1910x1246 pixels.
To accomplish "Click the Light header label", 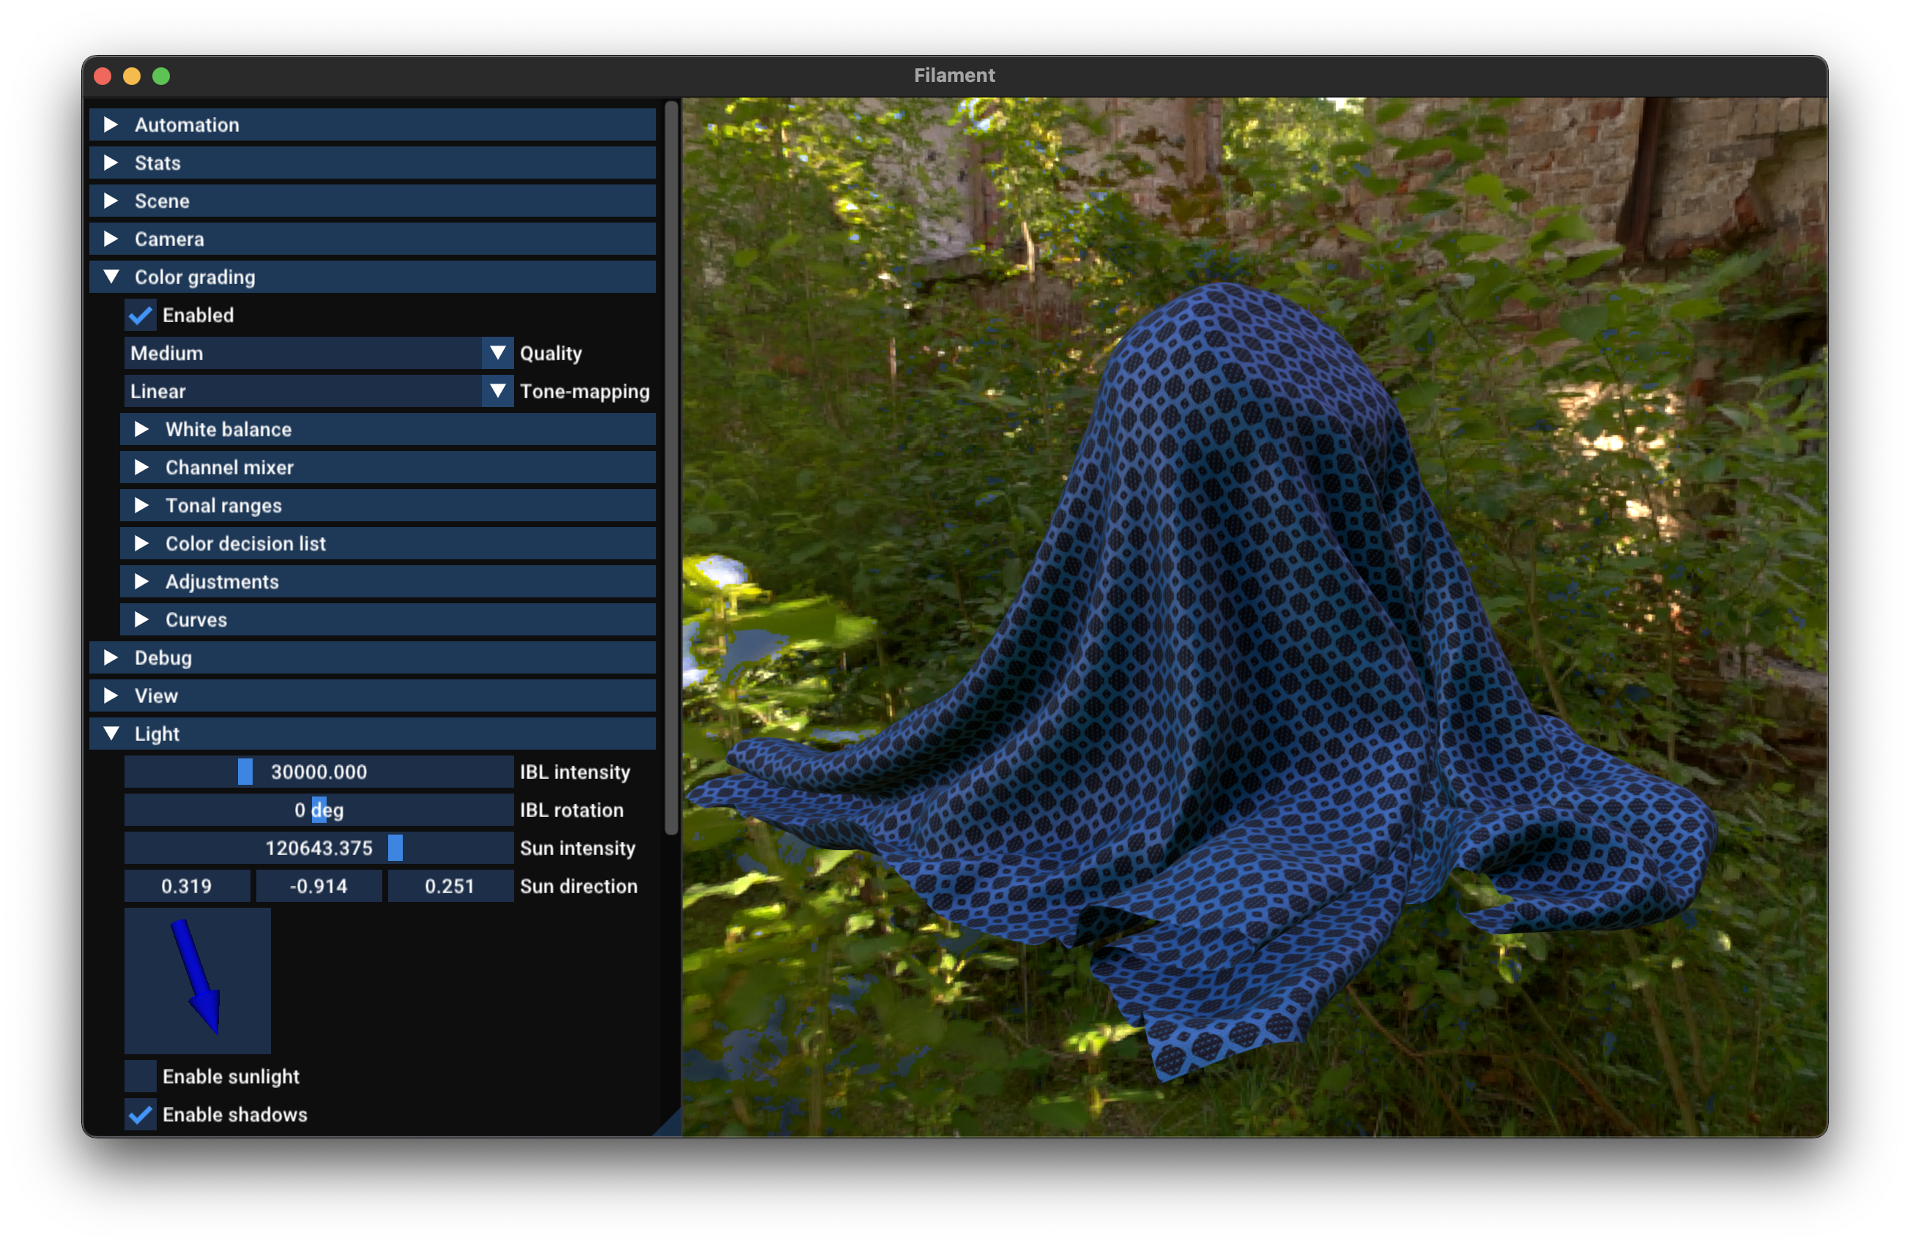I will (157, 734).
